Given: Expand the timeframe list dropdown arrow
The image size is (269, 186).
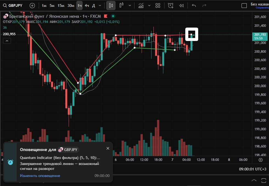Looking at the screenshot, I should coord(100,5).
